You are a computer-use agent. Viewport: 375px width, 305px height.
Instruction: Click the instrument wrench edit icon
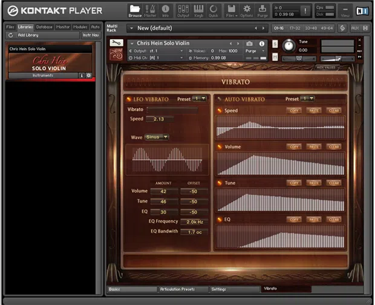pyautogui.click(x=117, y=44)
